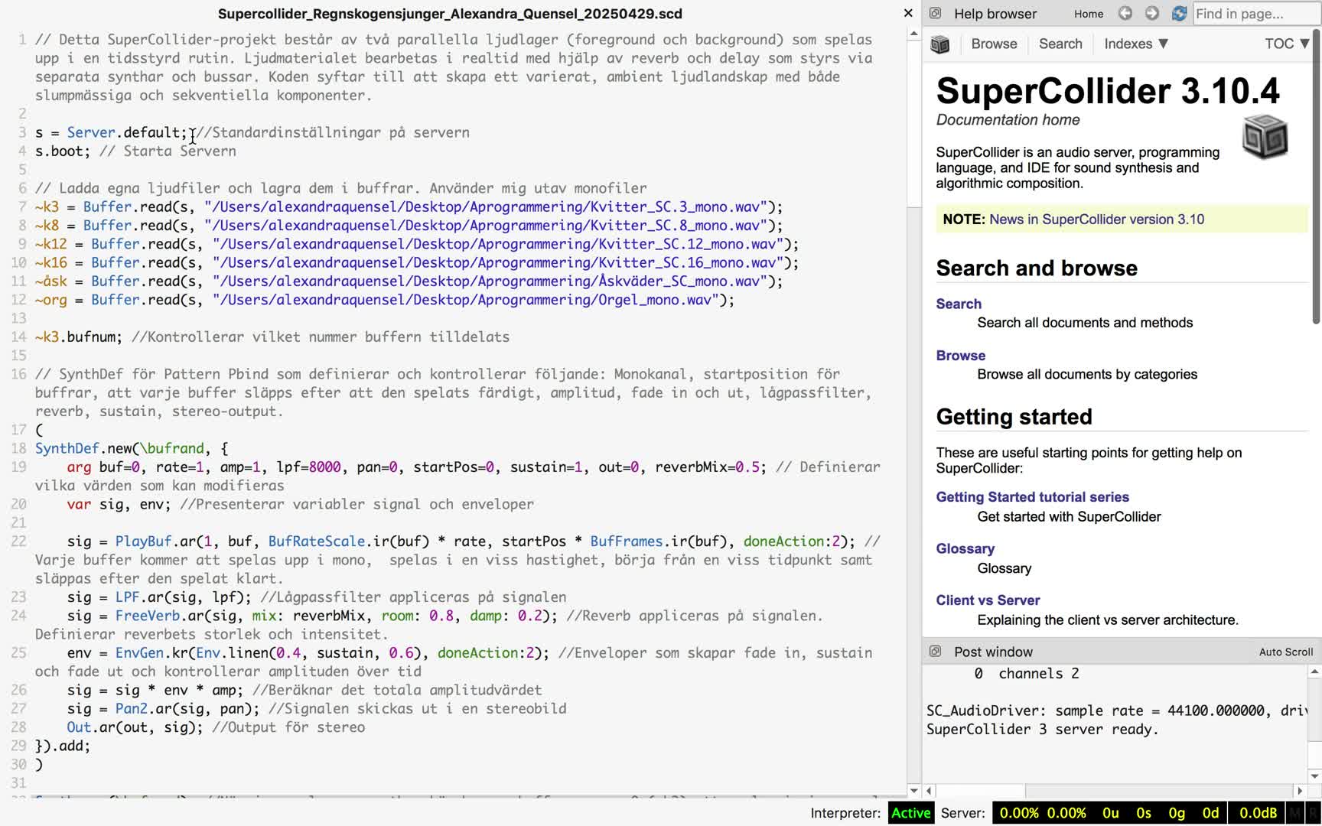Detach the Post window dock panel
Screen dimensions: 1322x826
(935, 652)
